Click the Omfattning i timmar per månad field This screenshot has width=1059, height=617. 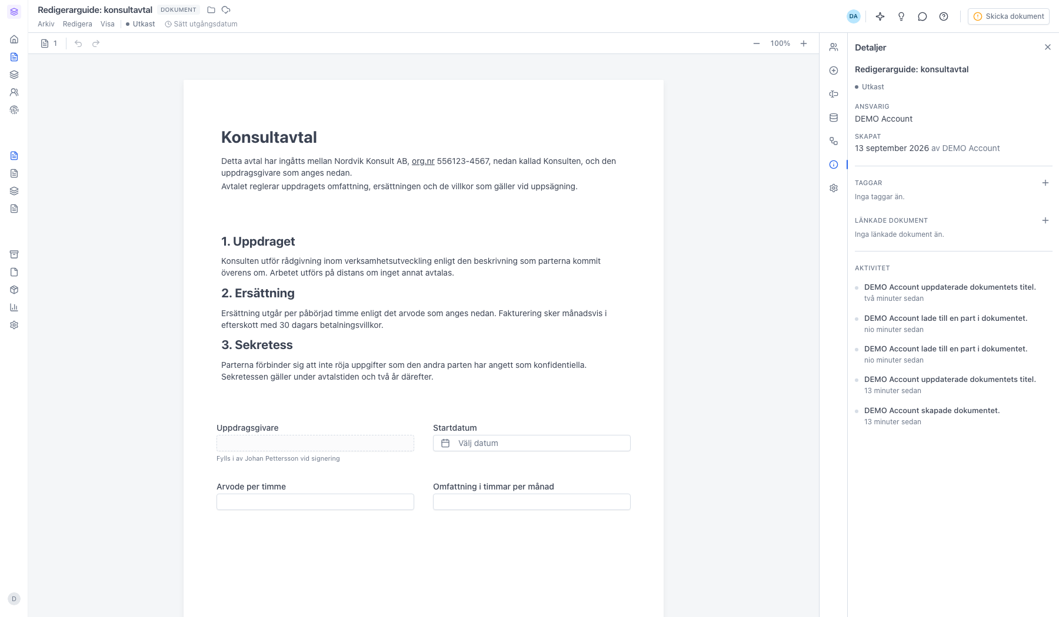coord(532,502)
